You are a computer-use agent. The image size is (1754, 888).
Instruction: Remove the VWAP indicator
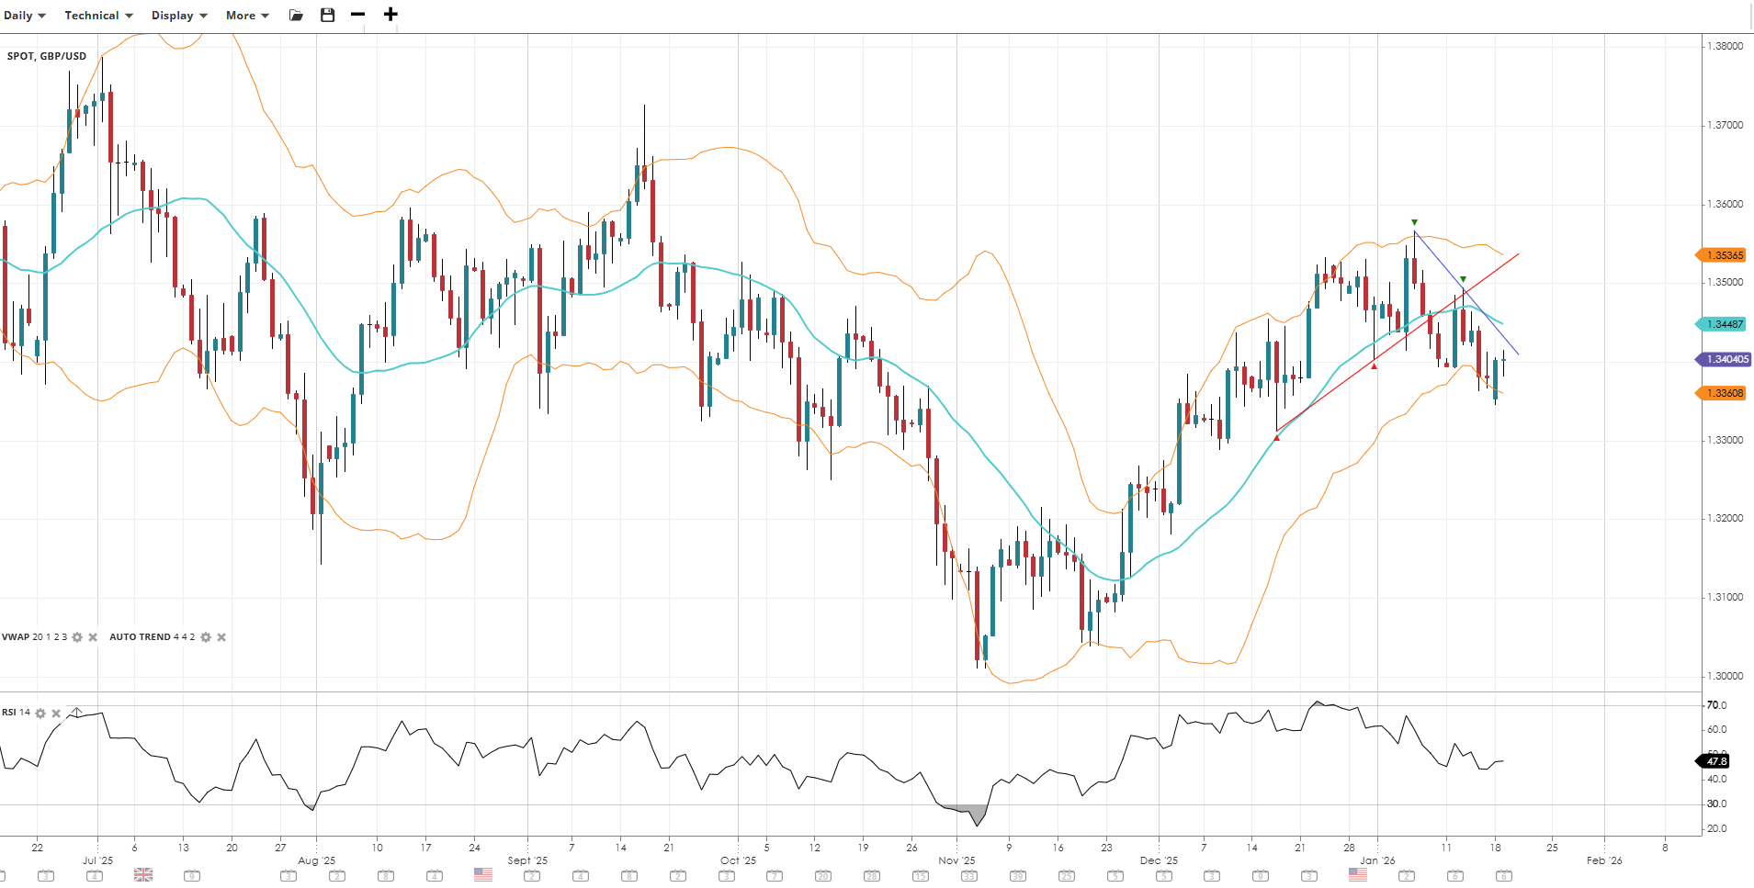click(93, 637)
